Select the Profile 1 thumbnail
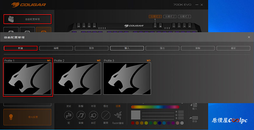 27,78
